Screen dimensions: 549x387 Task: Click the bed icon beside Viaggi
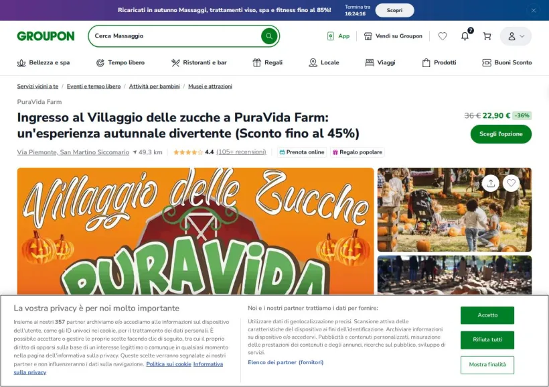(x=370, y=63)
